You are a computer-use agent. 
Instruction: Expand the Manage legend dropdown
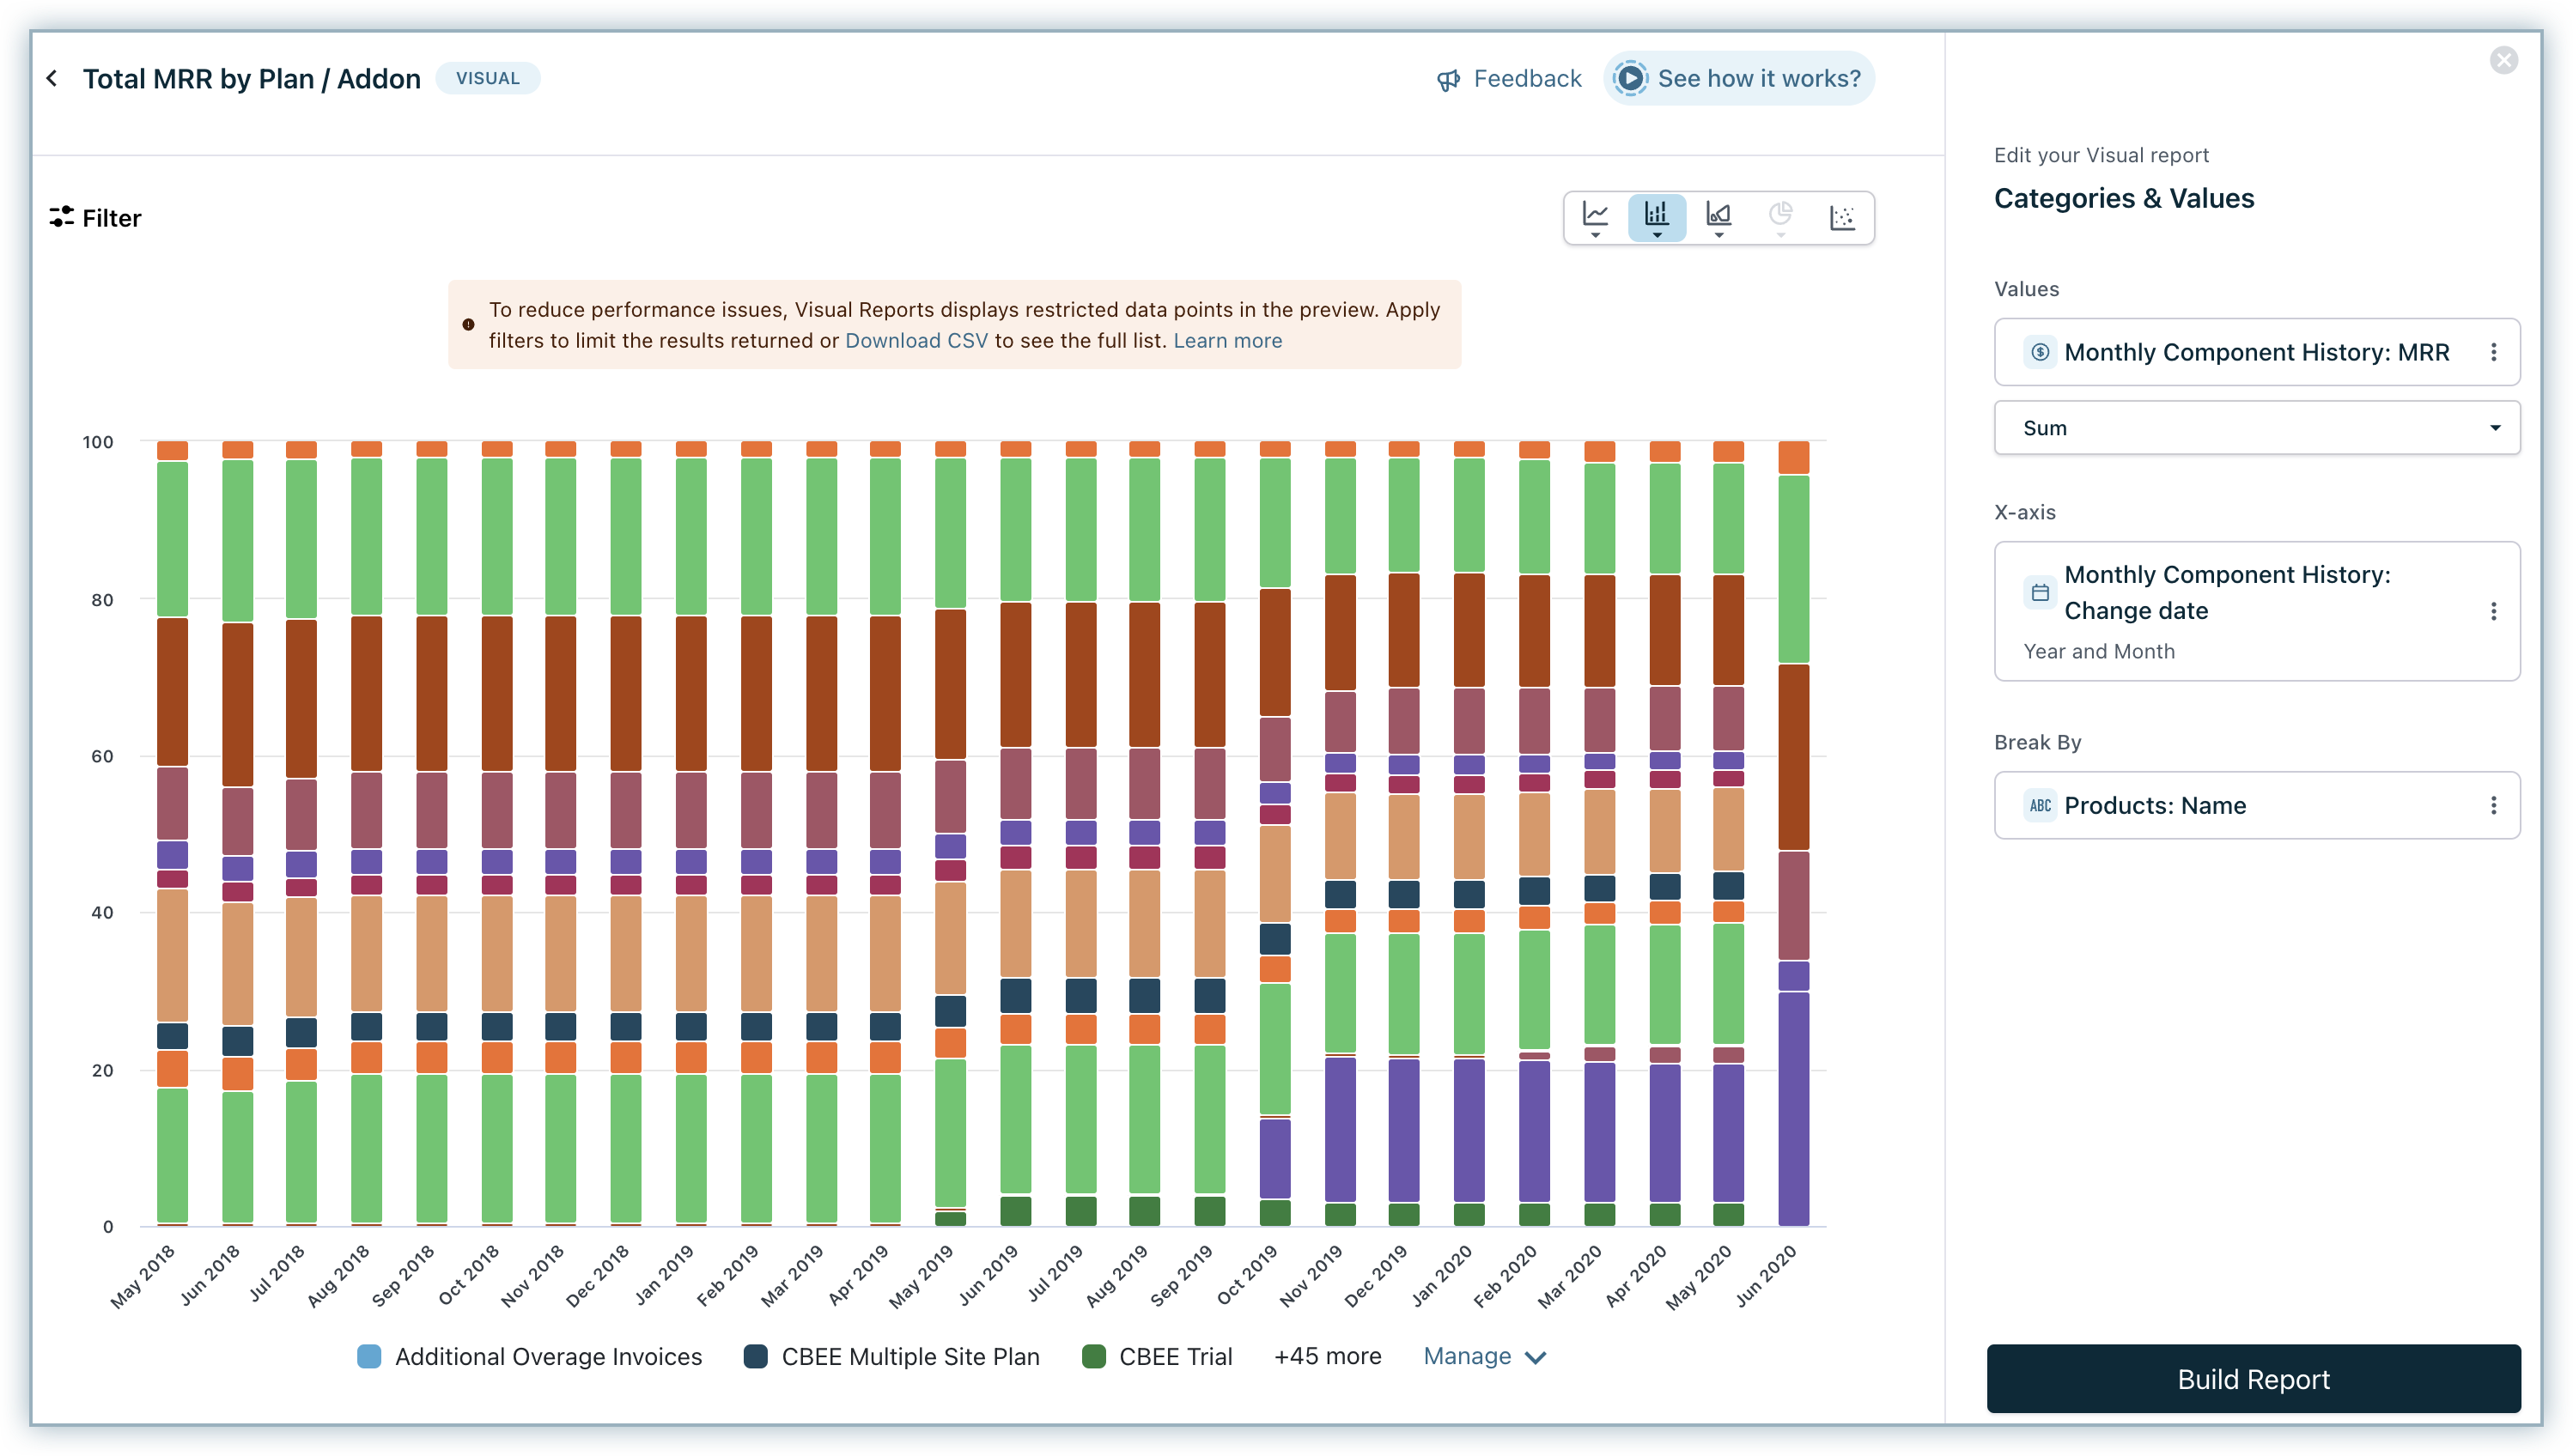click(1483, 1356)
